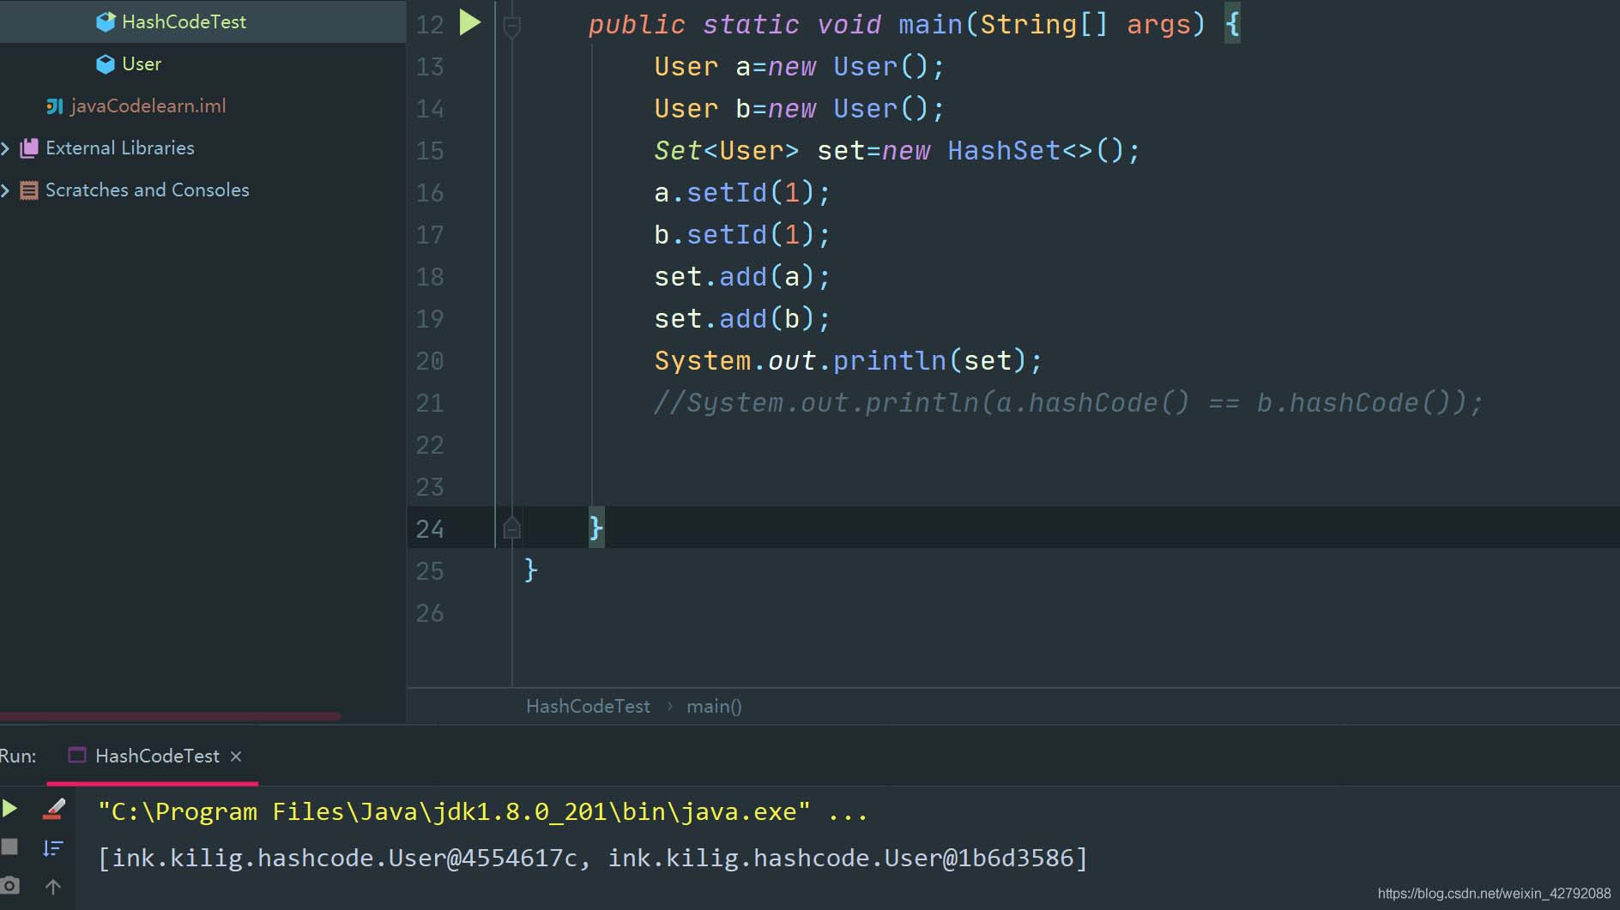Click the green run gutter arrow beside main

pyautogui.click(x=469, y=23)
